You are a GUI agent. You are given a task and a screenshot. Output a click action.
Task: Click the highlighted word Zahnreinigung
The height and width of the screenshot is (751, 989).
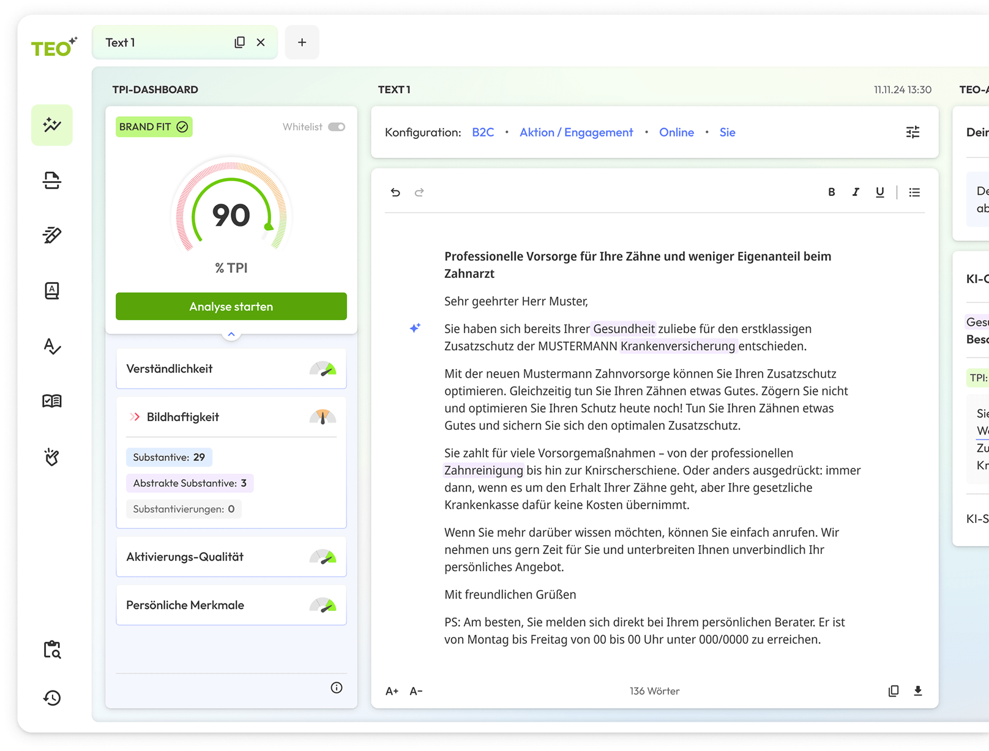(x=483, y=470)
